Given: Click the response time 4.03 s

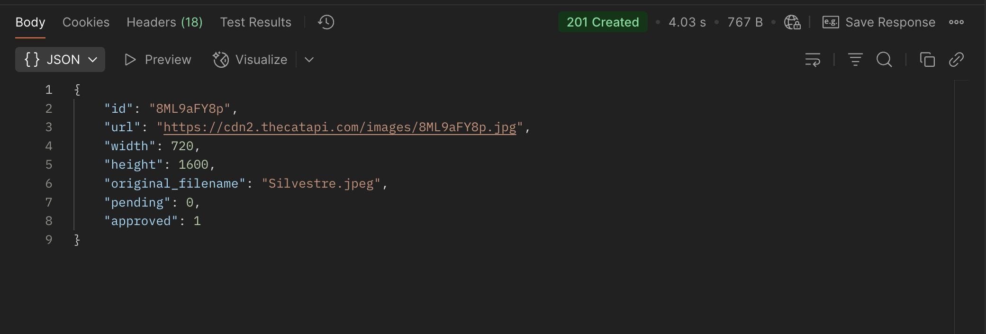Looking at the screenshot, I should 687,22.
